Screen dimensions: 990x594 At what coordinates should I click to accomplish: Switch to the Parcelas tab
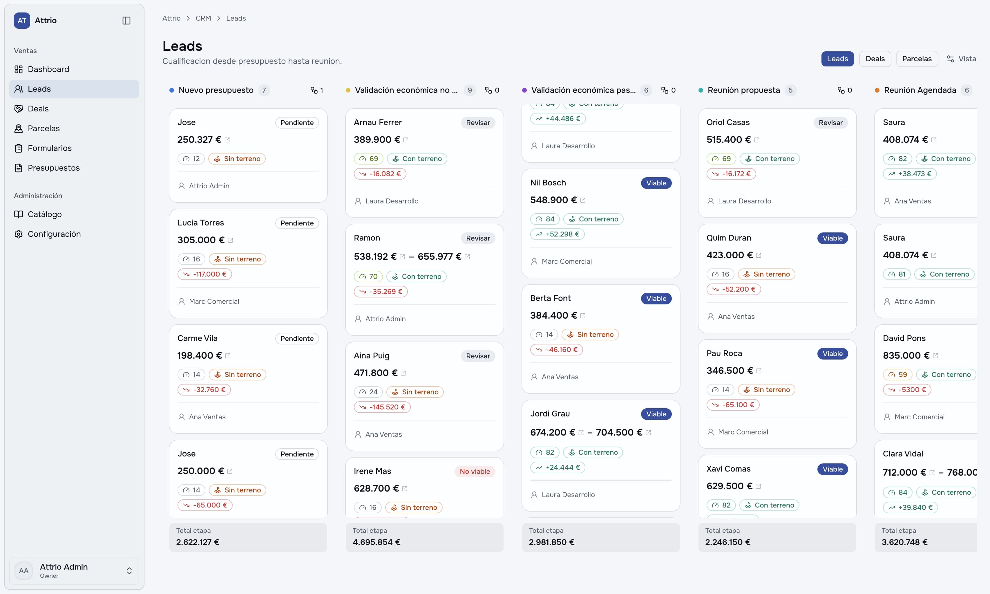[x=917, y=59]
